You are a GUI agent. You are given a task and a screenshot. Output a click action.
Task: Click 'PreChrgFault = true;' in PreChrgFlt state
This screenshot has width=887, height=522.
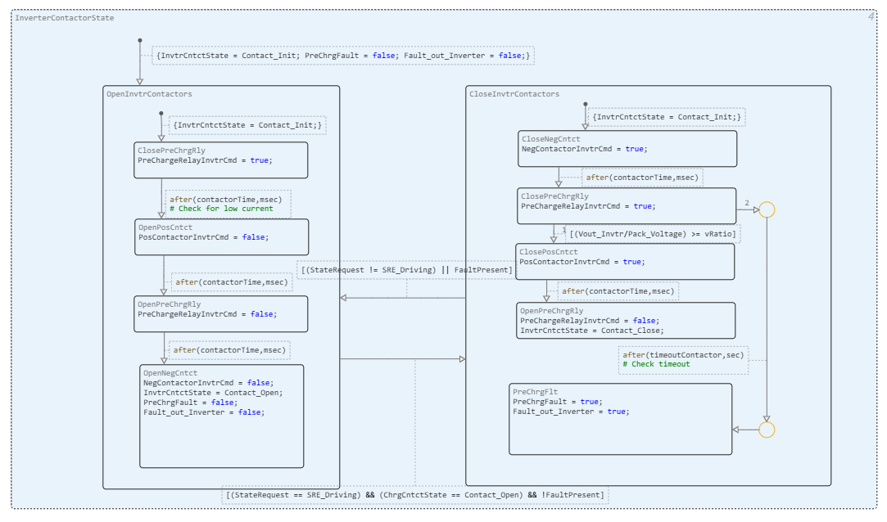click(x=558, y=403)
